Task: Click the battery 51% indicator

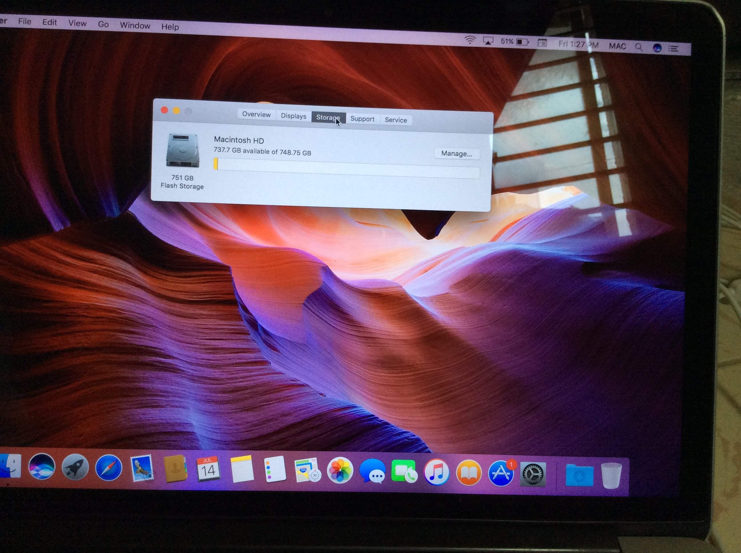Action: (515, 42)
